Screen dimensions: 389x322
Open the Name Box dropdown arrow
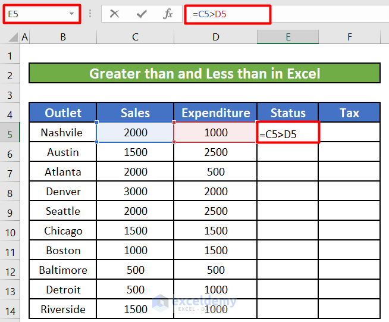(72, 14)
